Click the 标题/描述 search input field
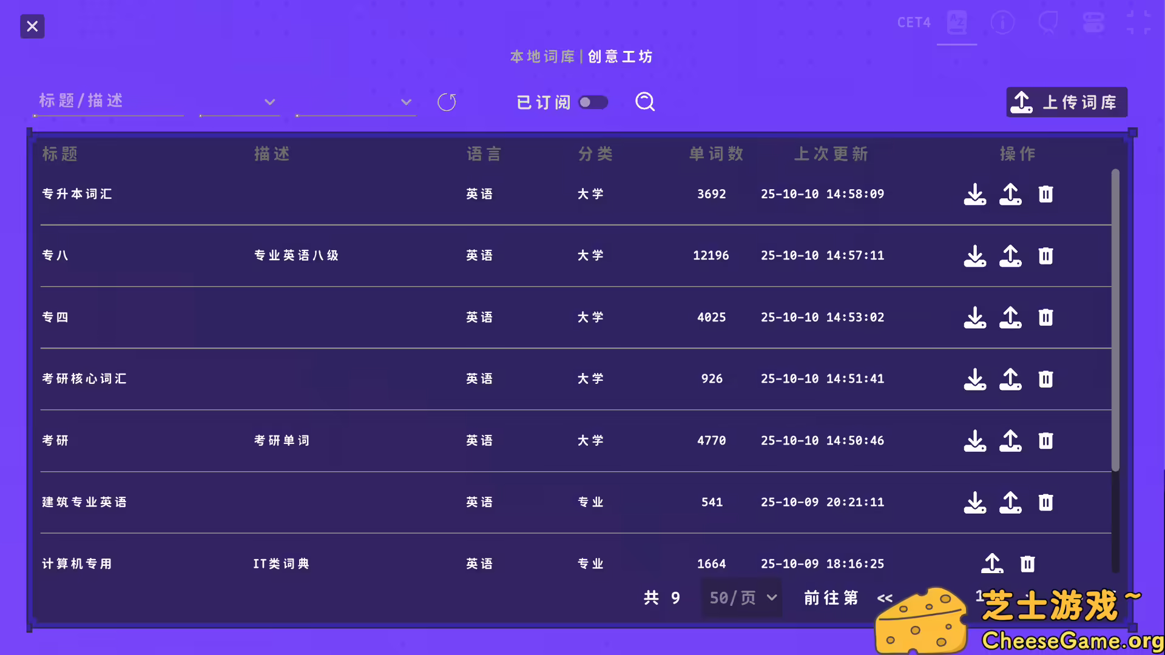The image size is (1165, 655). click(x=108, y=102)
